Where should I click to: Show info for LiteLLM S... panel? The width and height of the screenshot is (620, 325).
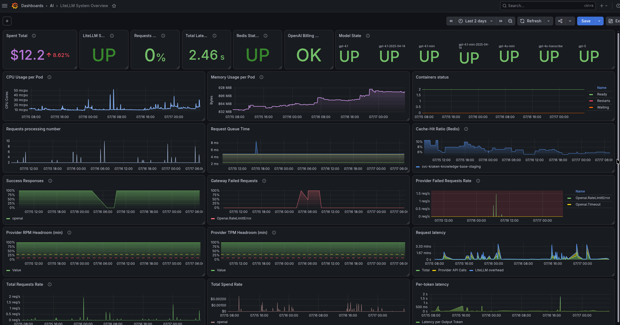112,36
